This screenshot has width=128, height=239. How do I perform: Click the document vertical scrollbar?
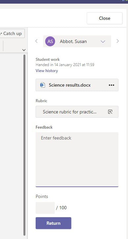[x=24, y=145]
